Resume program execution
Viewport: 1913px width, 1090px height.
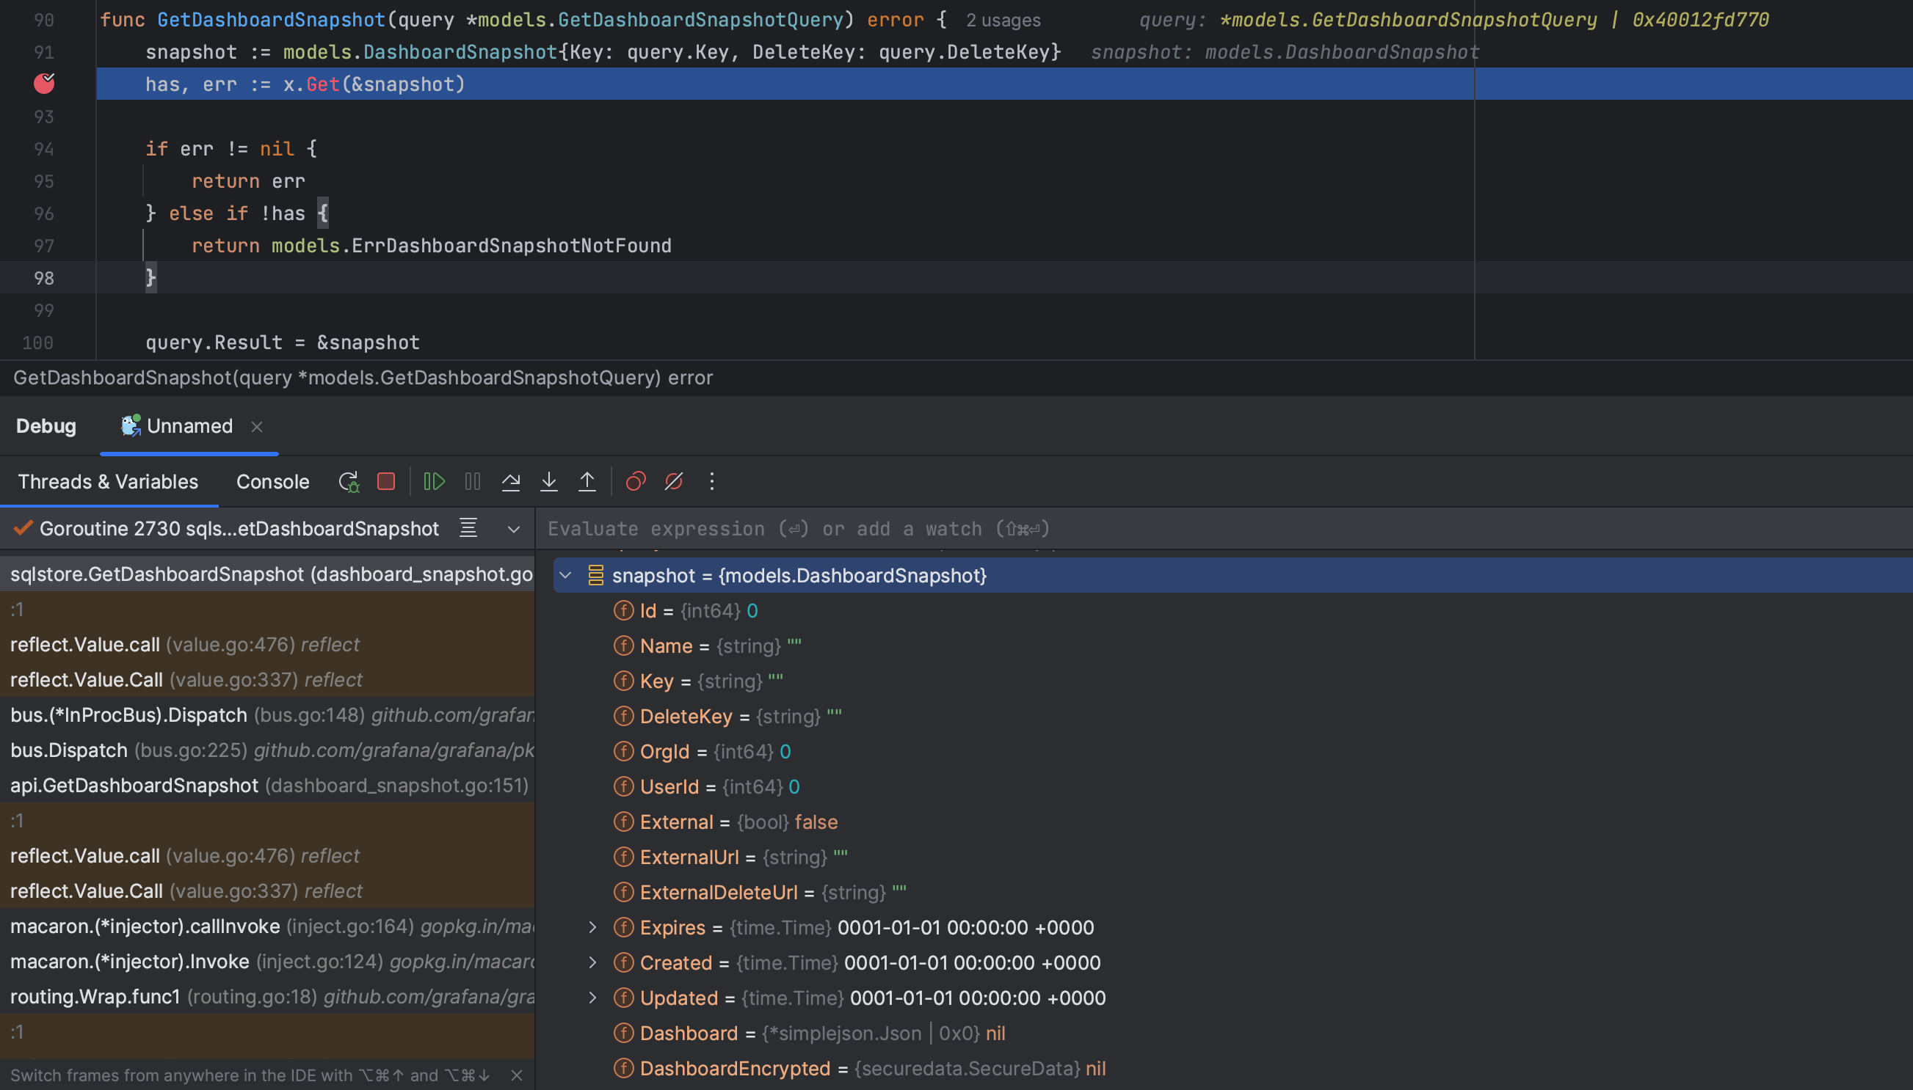[435, 481]
